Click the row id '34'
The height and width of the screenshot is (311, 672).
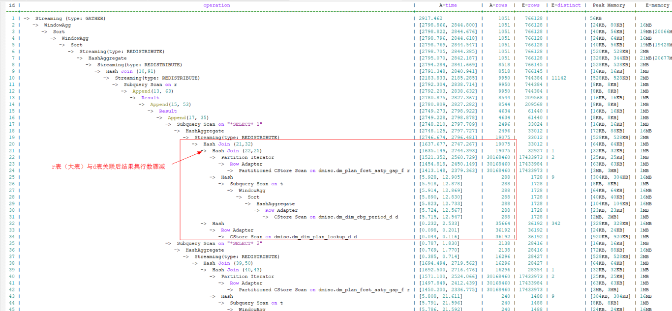[12, 237]
